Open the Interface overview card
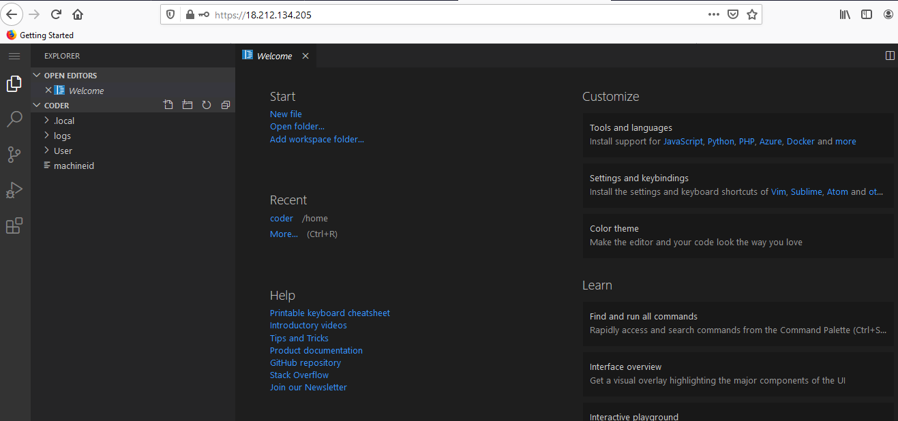Image resolution: width=898 pixels, height=421 pixels. (x=738, y=374)
